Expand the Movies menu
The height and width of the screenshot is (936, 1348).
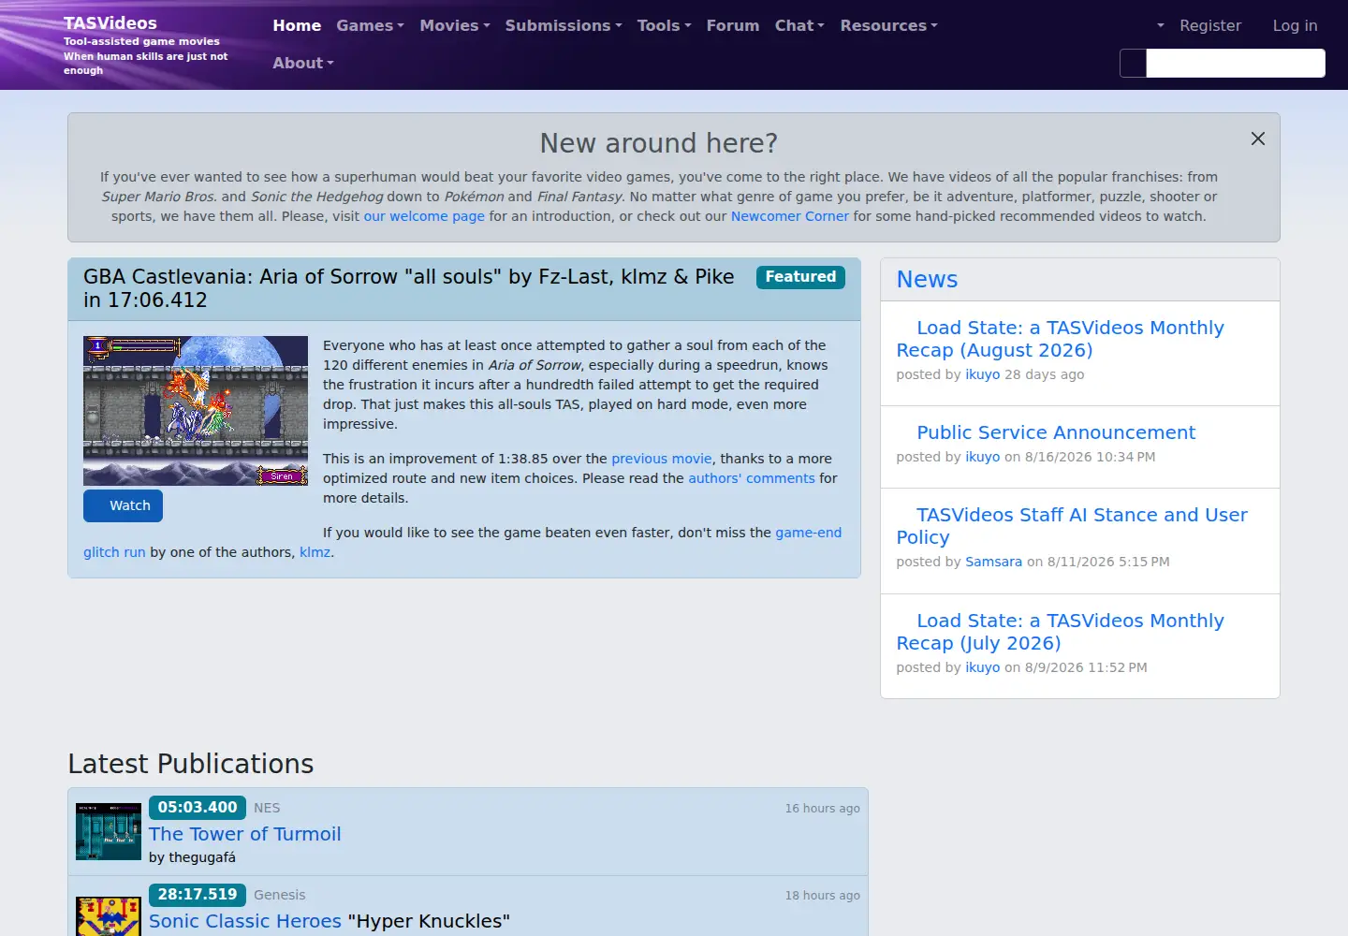click(x=455, y=25)
